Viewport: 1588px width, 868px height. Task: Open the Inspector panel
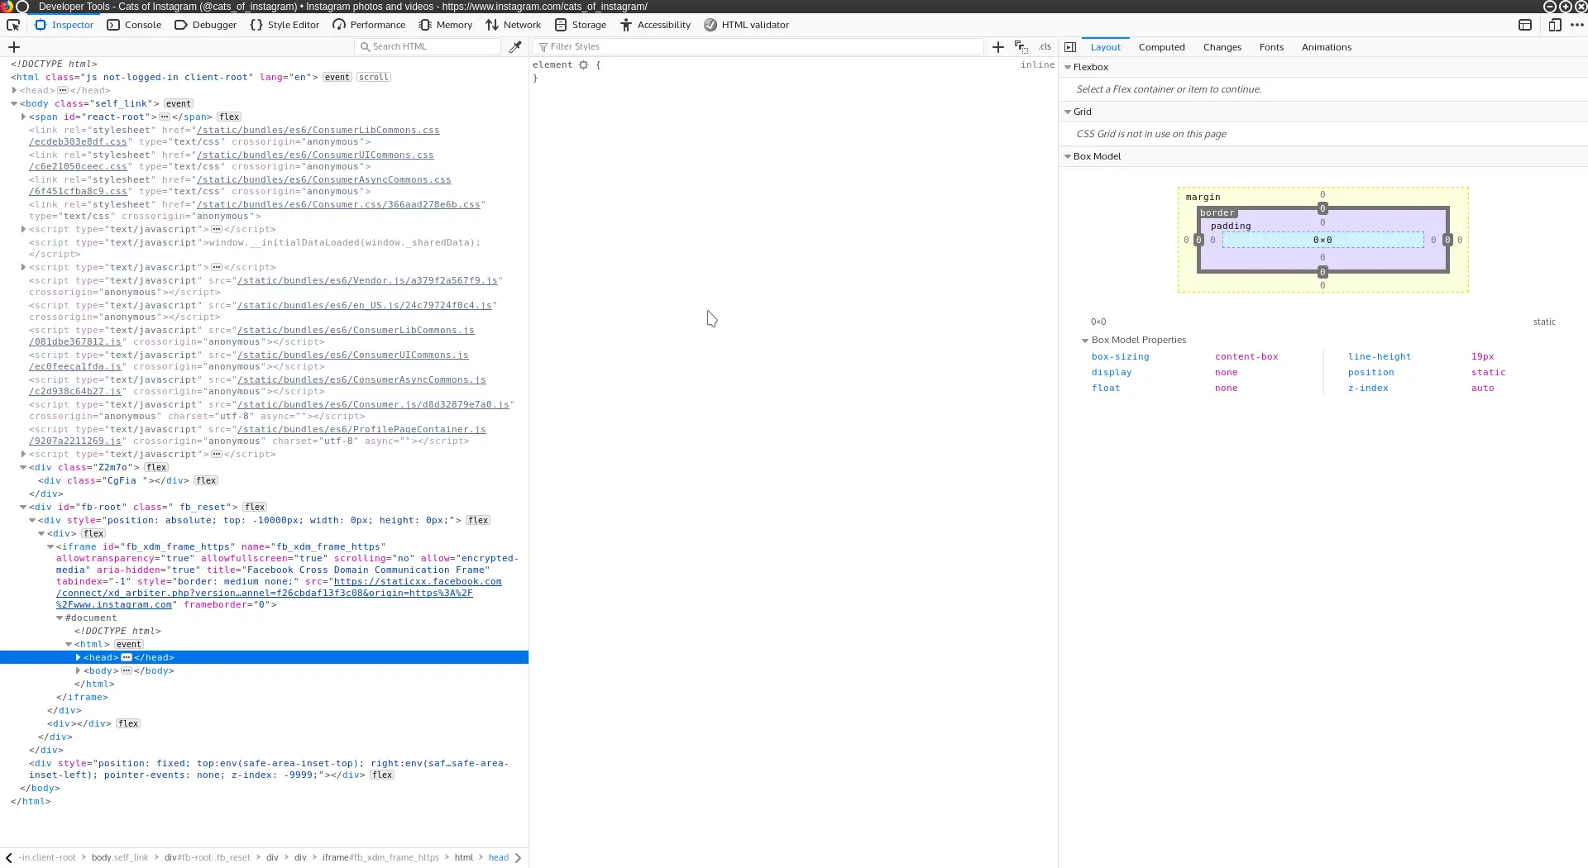pyautogui.click(x=64, y=25)
